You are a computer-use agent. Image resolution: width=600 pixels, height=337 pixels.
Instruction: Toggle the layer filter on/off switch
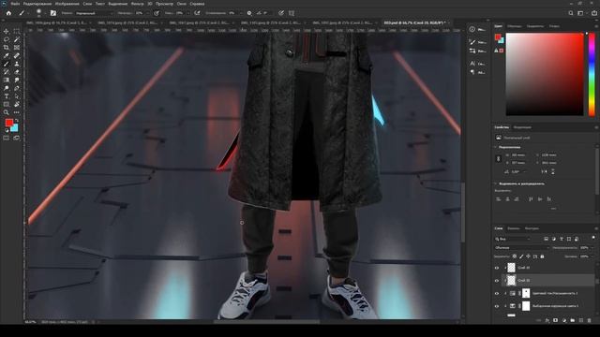pos(593,238)
